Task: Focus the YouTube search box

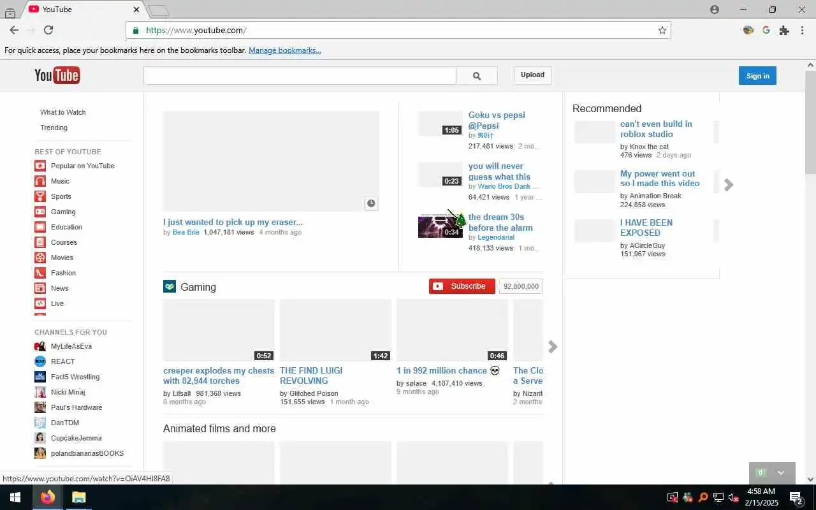Action: point(300,76)
